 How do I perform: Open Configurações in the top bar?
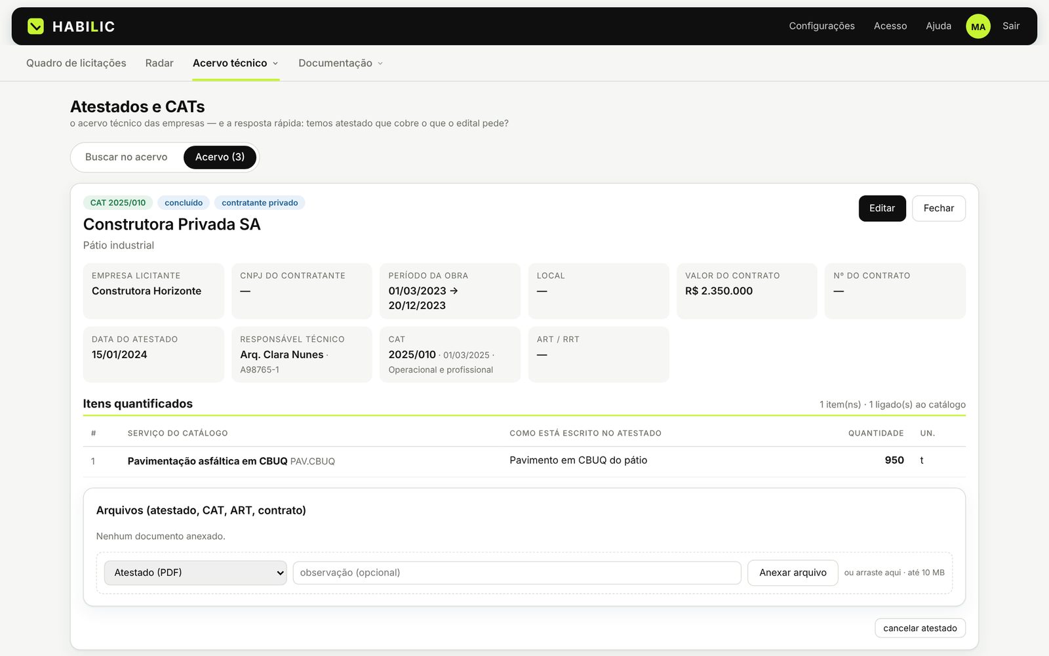821,26
